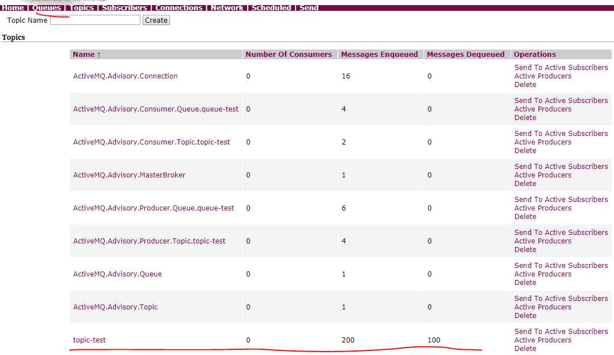Send To Active Subscribers for Producer.Queue.queue-test
The height and width of the screenshot is (355, 614).
[x=561, y=200]
